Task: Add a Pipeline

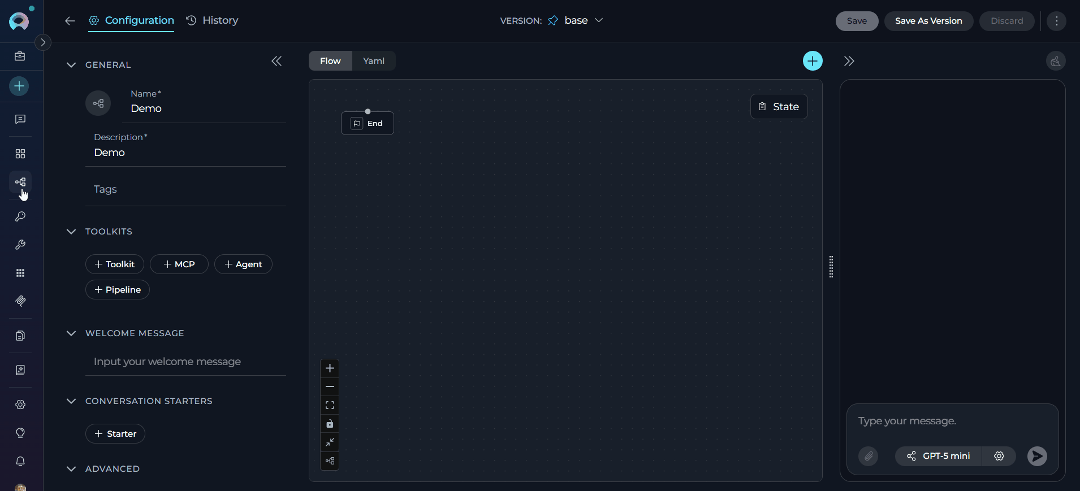Action: 118,289
